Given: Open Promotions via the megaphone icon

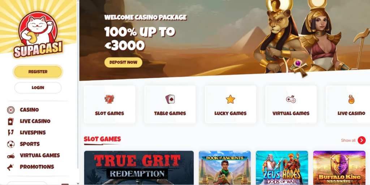Looking at the screenshot, I should (10, 167).
